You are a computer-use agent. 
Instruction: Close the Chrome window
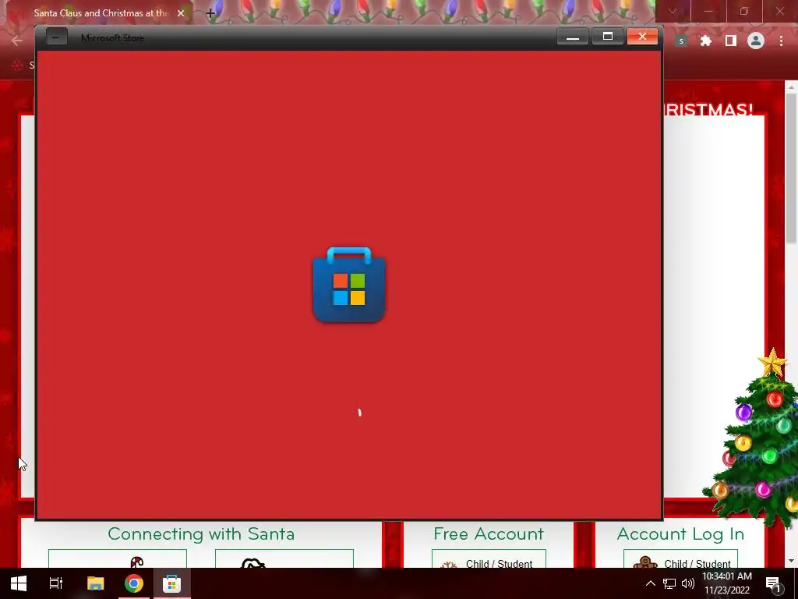click(x=779, y=11)
